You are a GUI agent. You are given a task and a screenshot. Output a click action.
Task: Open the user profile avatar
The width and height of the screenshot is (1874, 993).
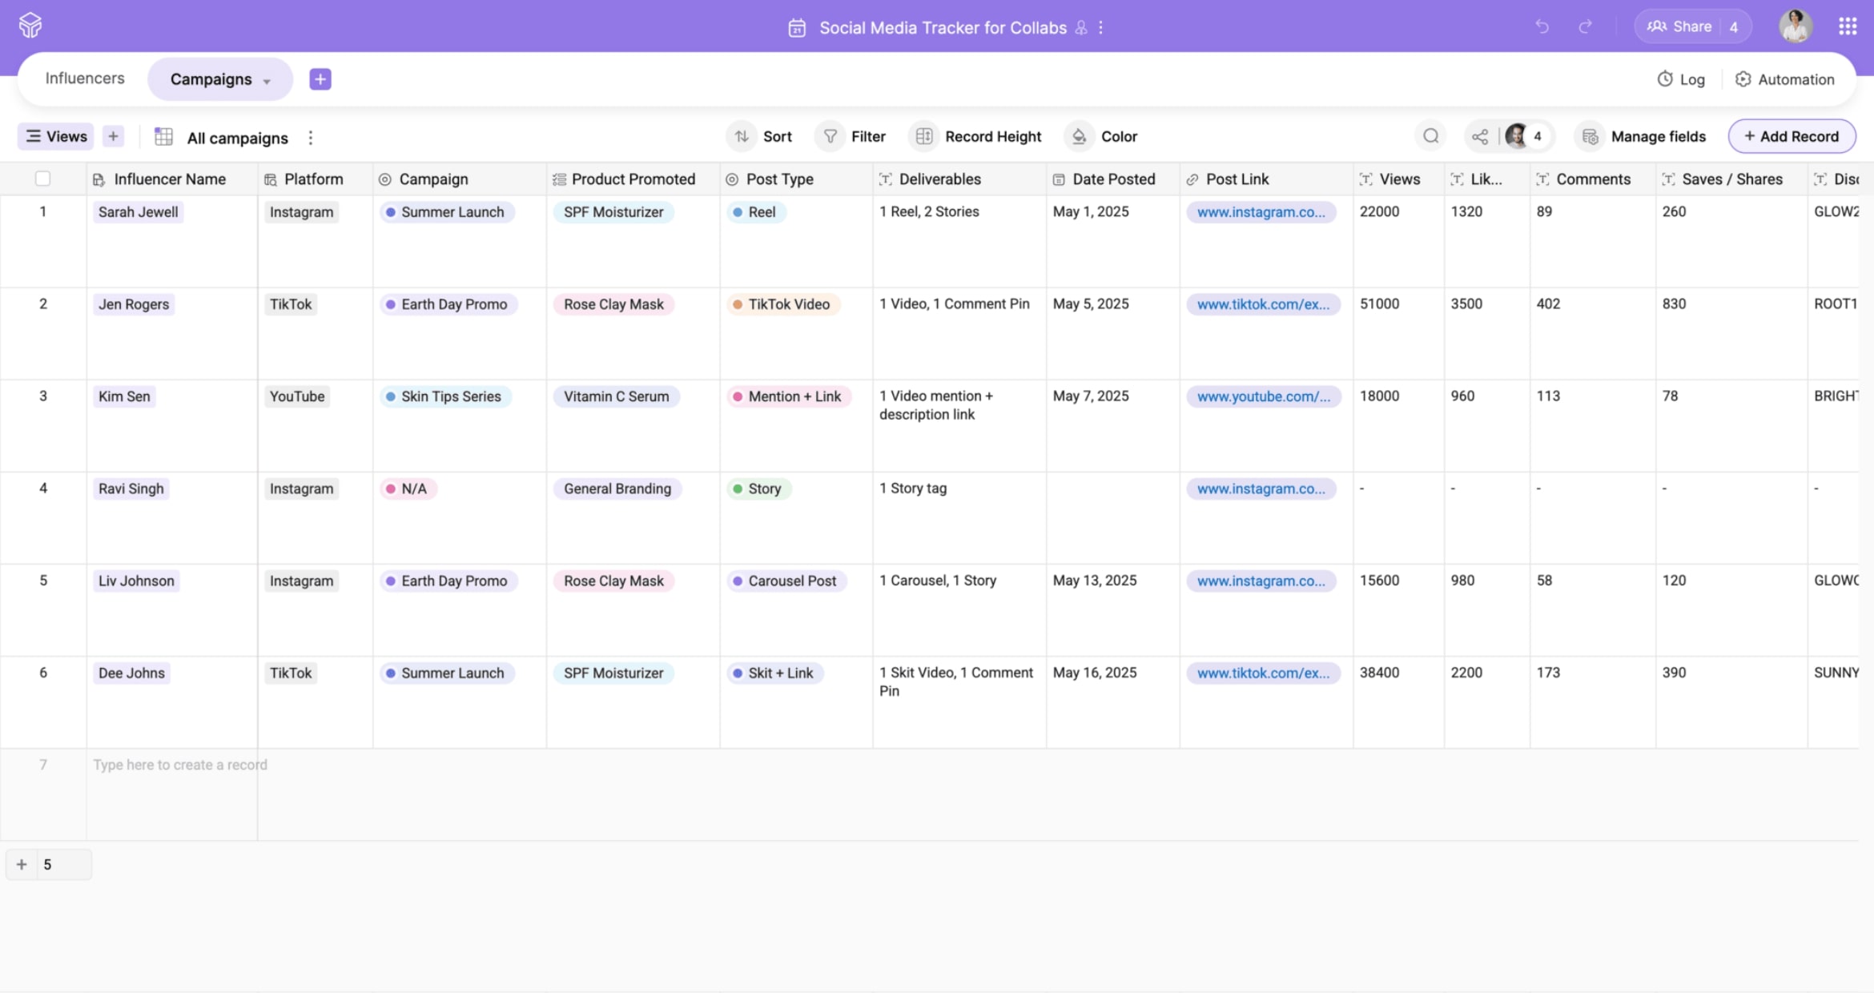[1796, 26]
